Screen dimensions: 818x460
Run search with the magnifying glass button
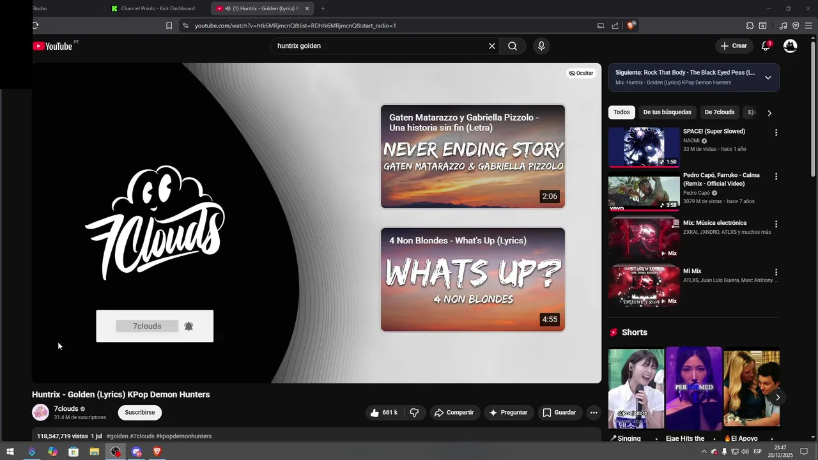click(513, 46)
